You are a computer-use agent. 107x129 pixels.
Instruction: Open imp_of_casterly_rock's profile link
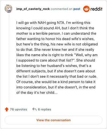coord(33,9)
